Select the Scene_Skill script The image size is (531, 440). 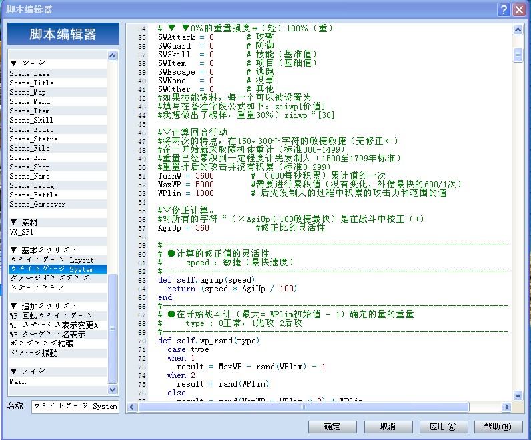coord(58,120)
